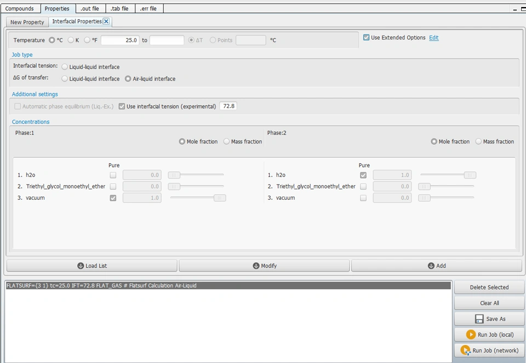Open the .tab file tab
The height and width of the screenshot is (363, 526).
point(119,8)
